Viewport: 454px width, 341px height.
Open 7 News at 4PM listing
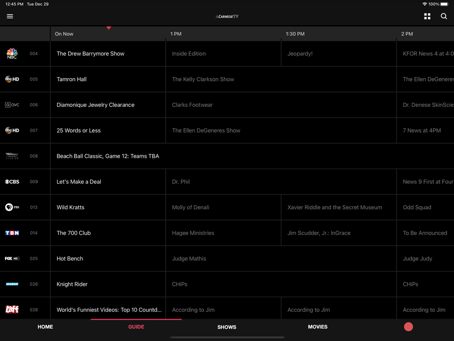(x=425, y=130)
